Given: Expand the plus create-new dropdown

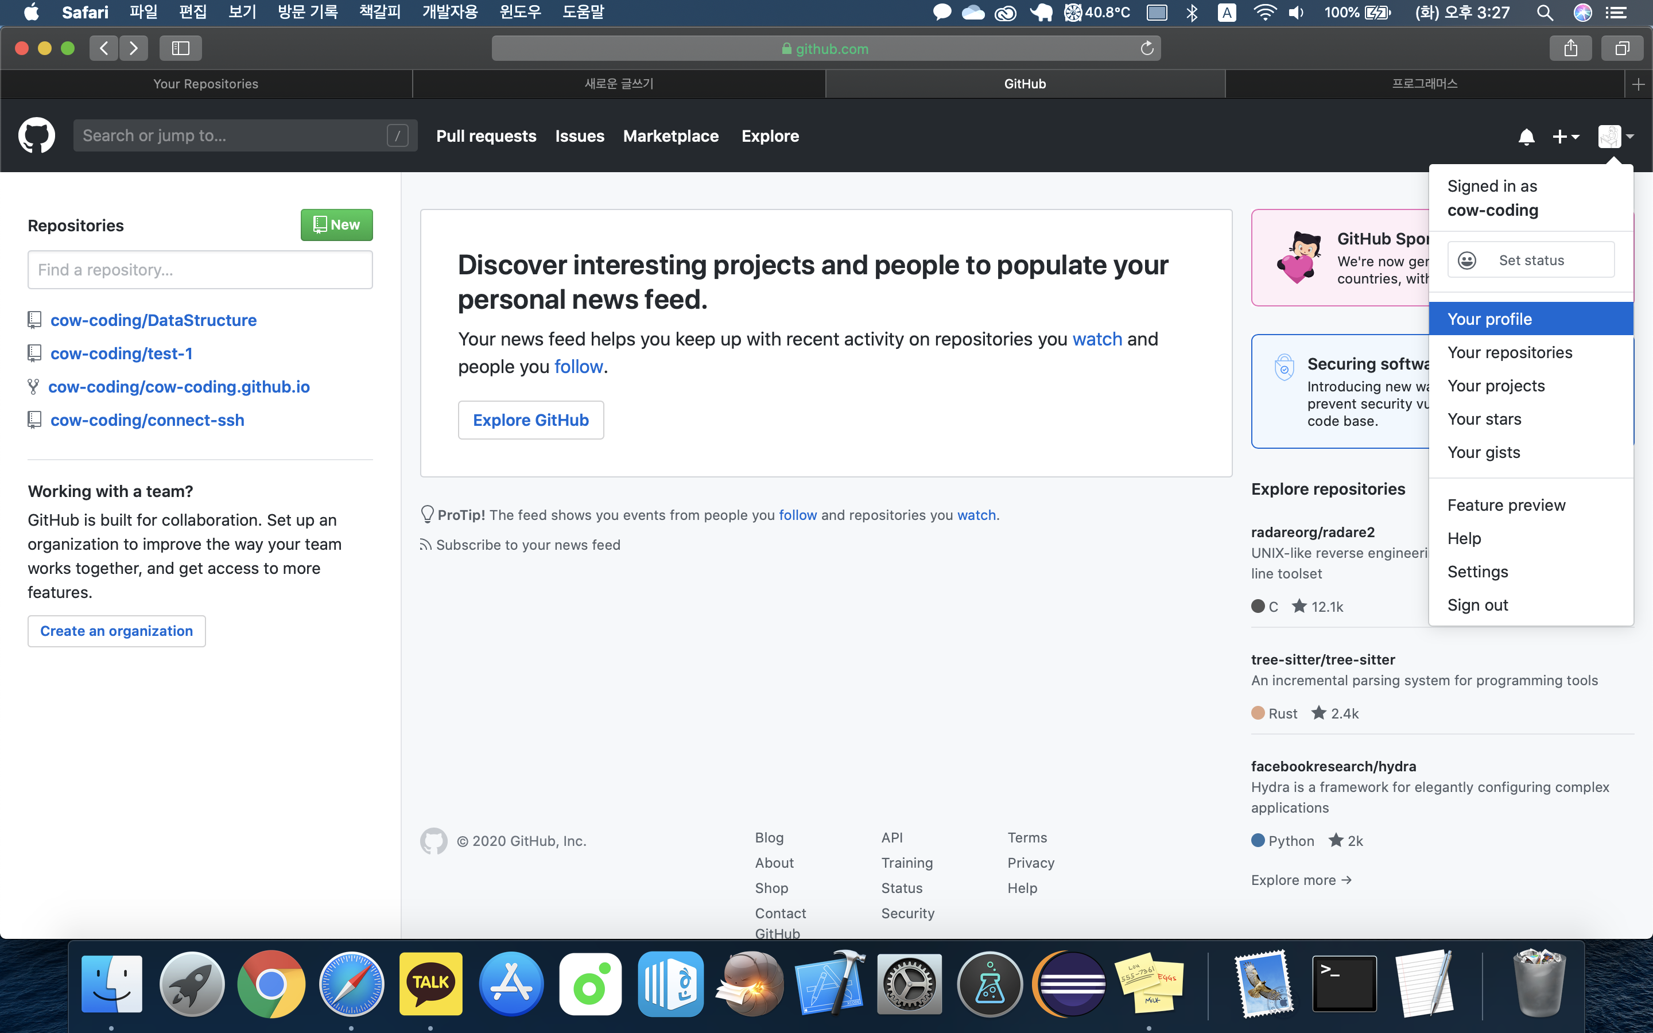Looking at the screenshot, I should click(1566, 137).
